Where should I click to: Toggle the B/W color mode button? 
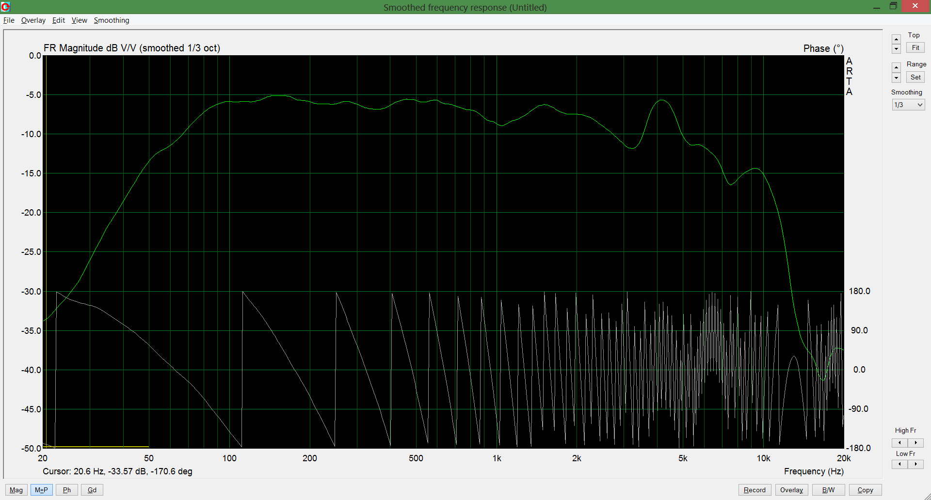pyautogui.click(x=828, y=490)
